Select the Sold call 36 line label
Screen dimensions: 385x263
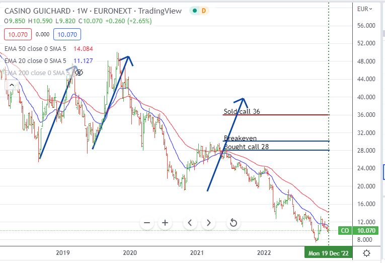[242, 111]
